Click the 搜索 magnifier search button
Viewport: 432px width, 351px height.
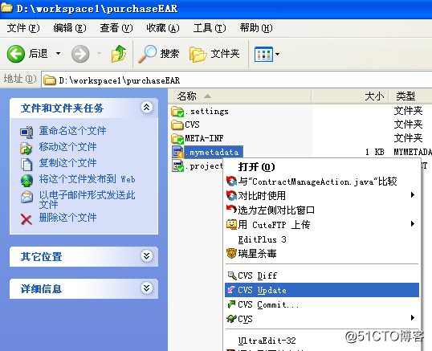point(159,54)
